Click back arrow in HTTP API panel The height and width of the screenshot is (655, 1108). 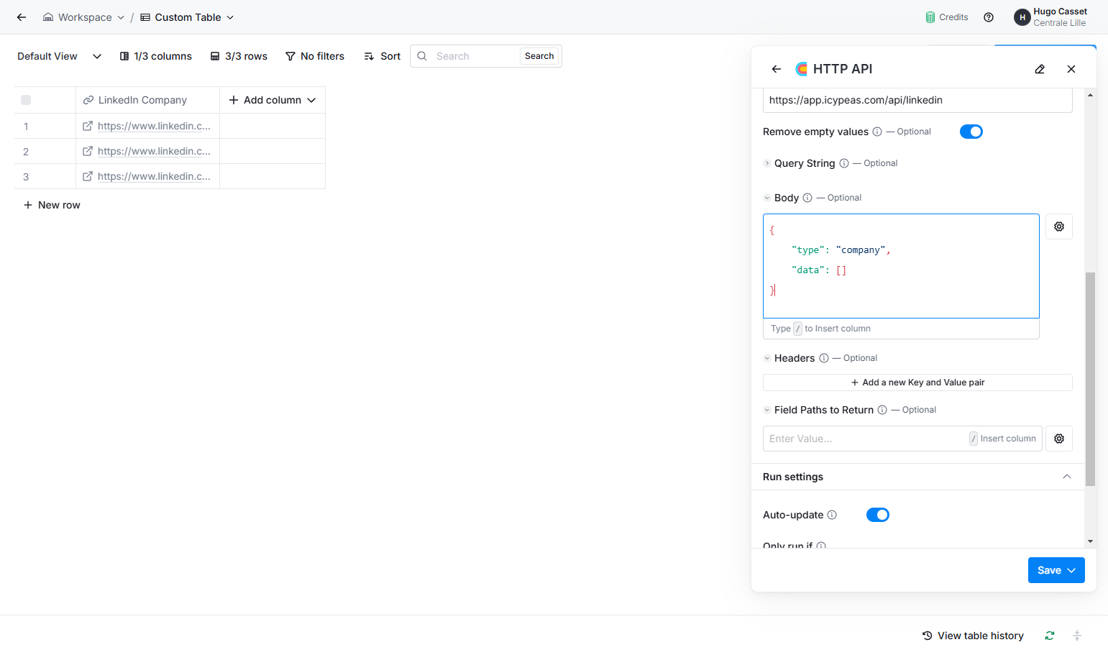pos(777,69)
